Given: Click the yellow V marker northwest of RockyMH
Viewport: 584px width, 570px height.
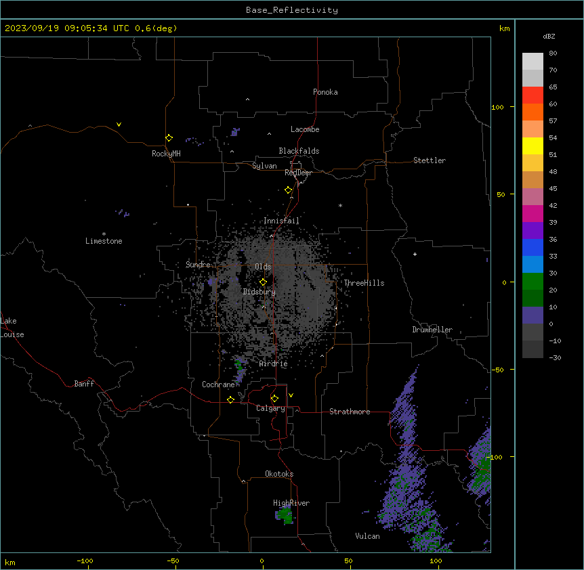Looking at the screenshot, I should [119, 125].
